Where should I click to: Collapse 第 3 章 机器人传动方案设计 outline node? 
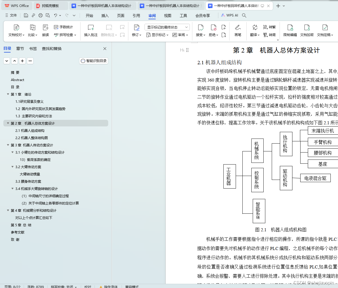pyautogui.click(x=8, y=145)
